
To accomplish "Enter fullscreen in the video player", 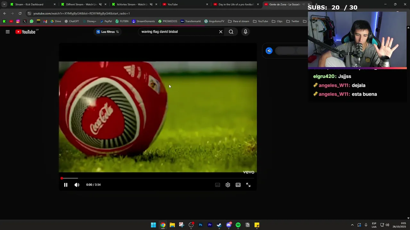I will click(x=248, y=185).
